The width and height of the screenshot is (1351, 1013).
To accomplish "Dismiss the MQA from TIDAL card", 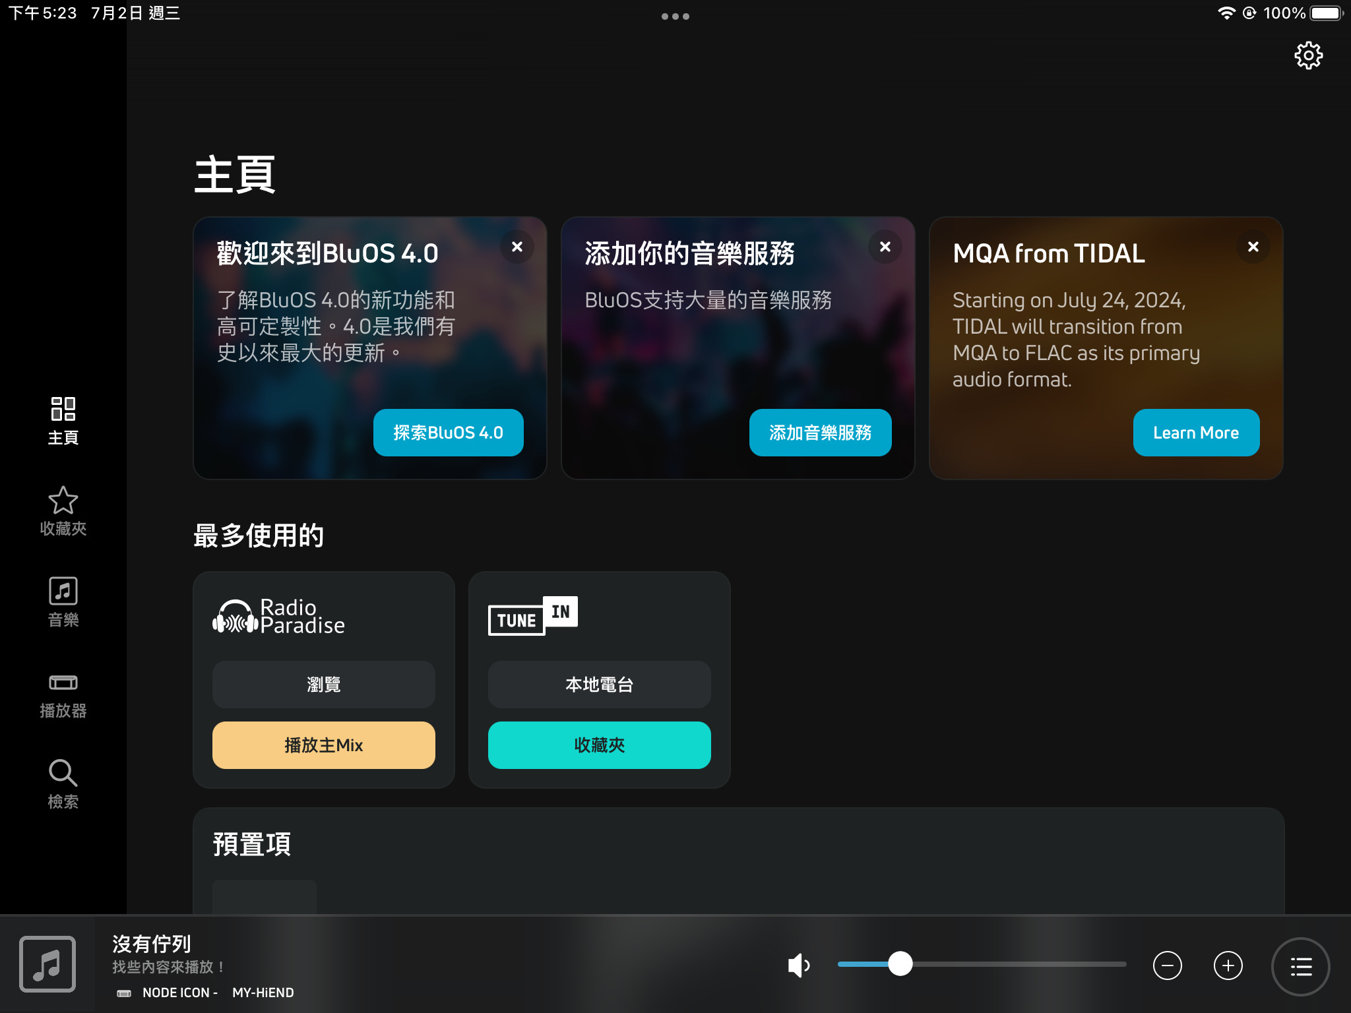I will pos(1253,247).
